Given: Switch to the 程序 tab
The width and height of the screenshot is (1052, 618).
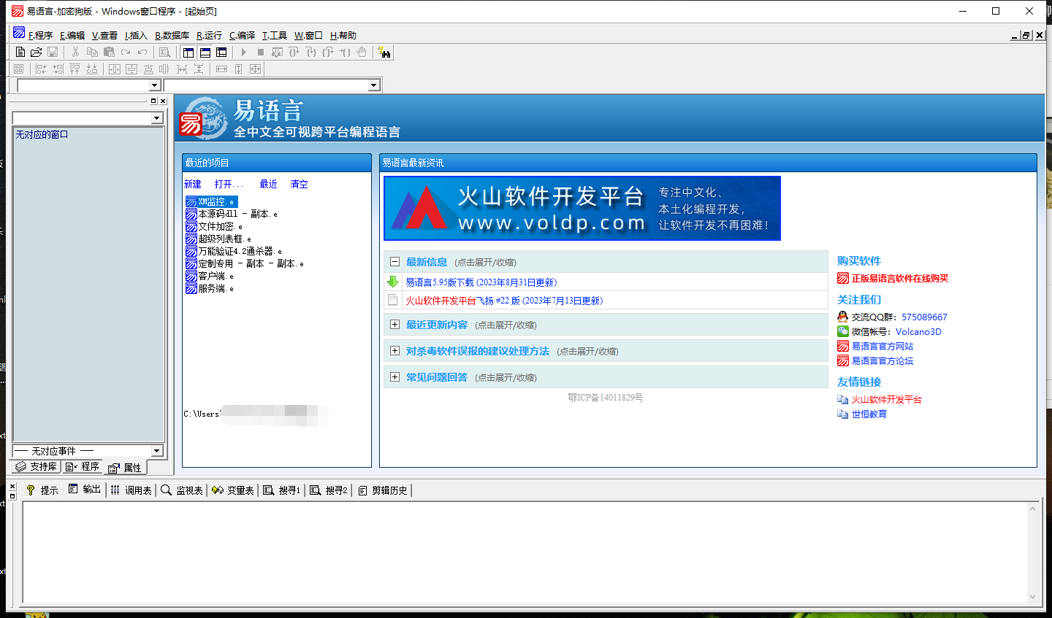Looking at the screenshot, I should point(83,467).
